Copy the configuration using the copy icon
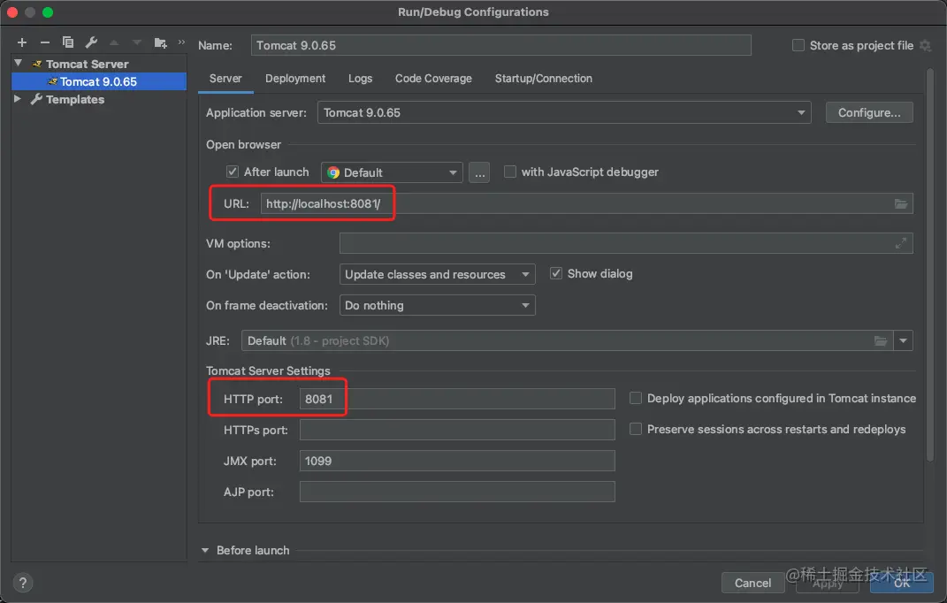The image size is (947, 603). [67, 42]
